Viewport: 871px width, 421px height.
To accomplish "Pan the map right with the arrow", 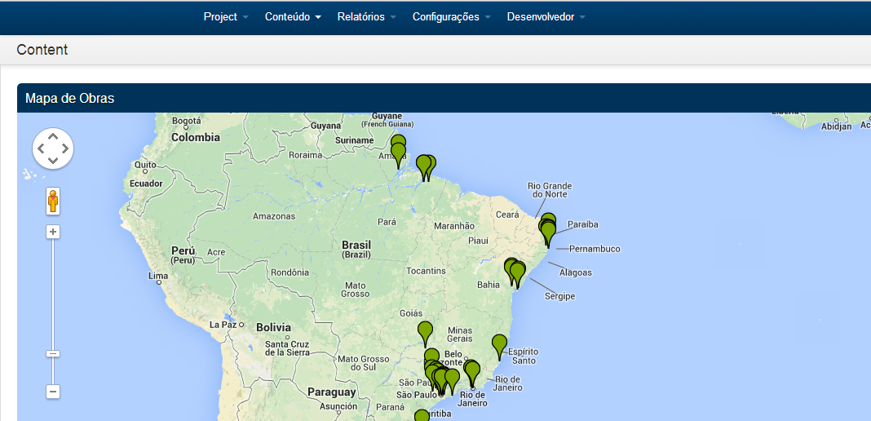I will click(65, 148).
